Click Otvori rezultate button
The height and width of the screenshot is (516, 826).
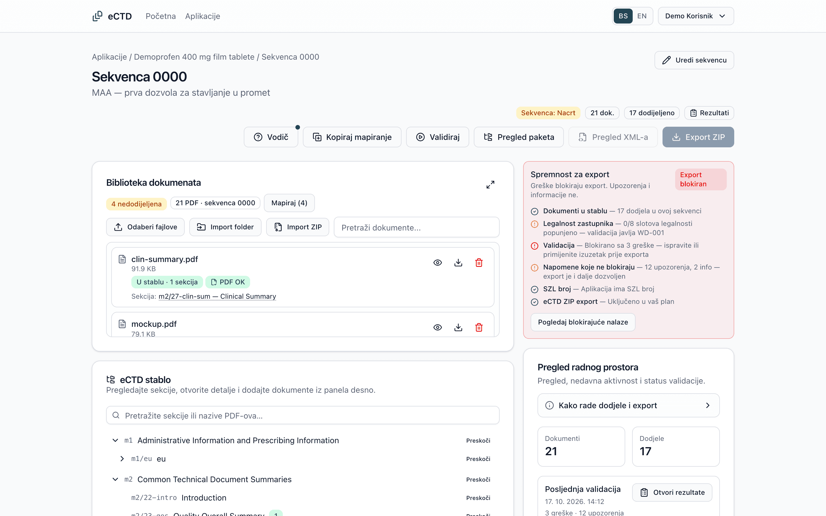672,492
